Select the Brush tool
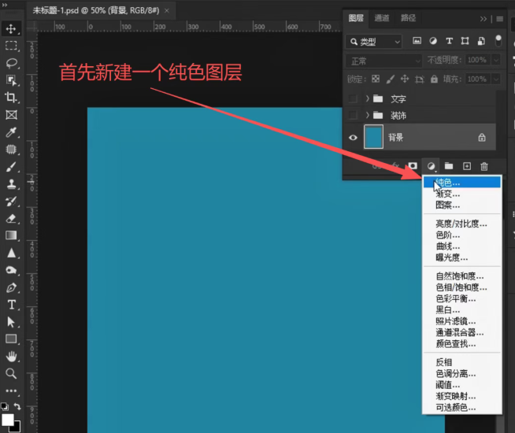Image resolution: width=515 pixels, height=433 pixels. pos(11,167)
